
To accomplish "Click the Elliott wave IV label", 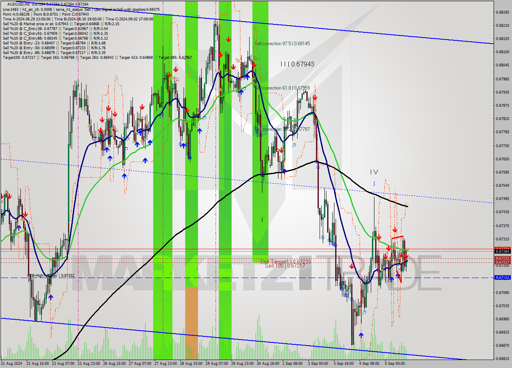I will point(374,173).
